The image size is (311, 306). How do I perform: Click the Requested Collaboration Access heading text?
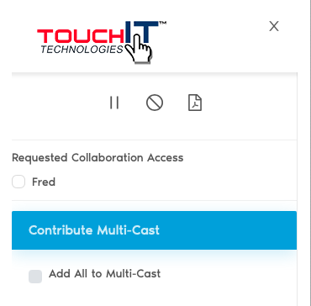point(98,158)
